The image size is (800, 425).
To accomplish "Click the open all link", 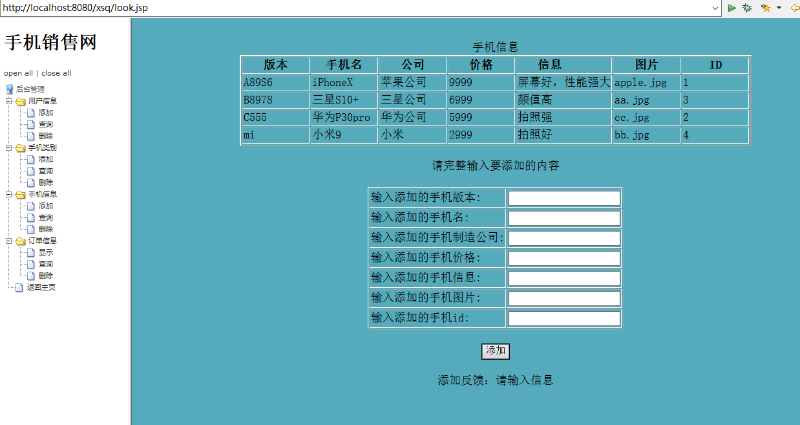I will (18, 73).
